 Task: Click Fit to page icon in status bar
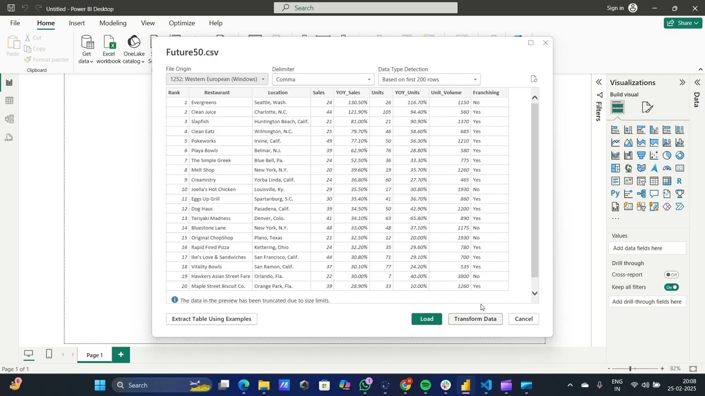coord(693,369)
